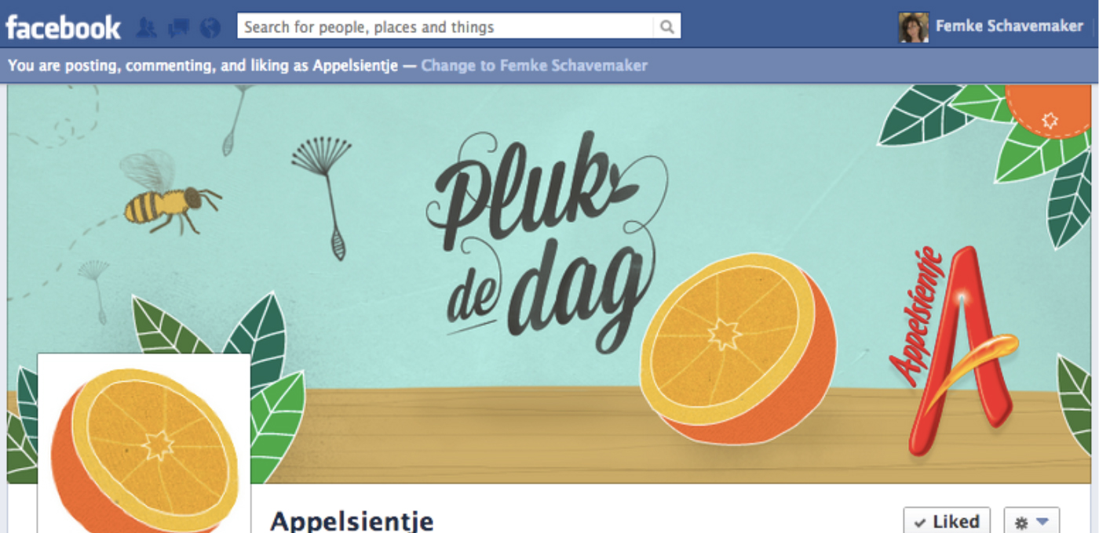Open the messages icon in top bar
This screenshot has width=1099, height=533.
pos(178,27)
